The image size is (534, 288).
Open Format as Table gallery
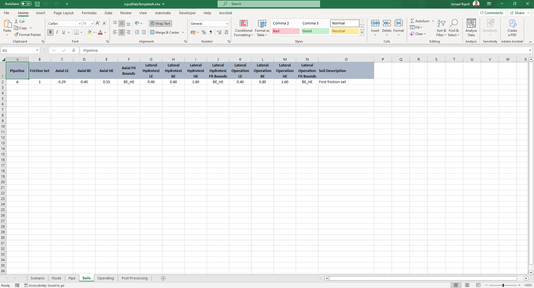[262, 28]
